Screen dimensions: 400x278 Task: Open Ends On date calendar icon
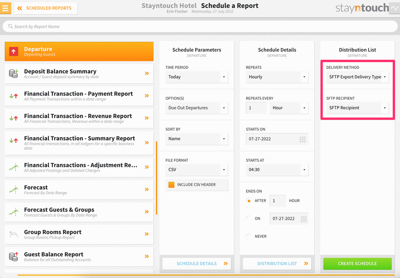(303, 219)
